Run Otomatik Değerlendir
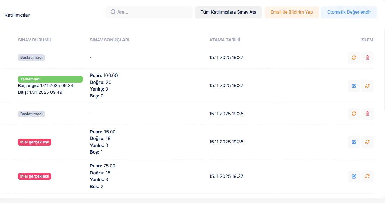Screen dimensions: 385x203 [349, 12]
